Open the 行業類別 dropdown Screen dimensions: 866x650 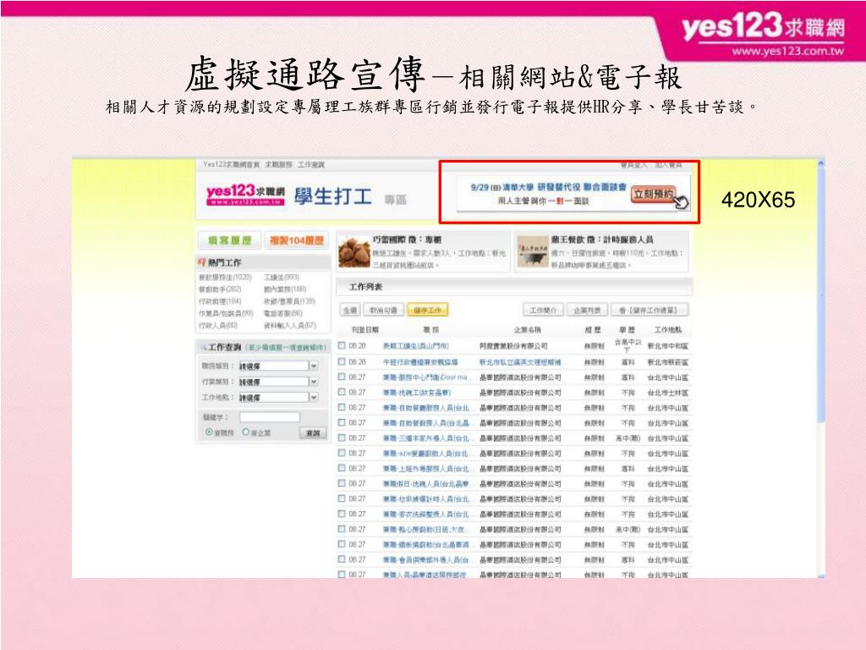[279, 382]
